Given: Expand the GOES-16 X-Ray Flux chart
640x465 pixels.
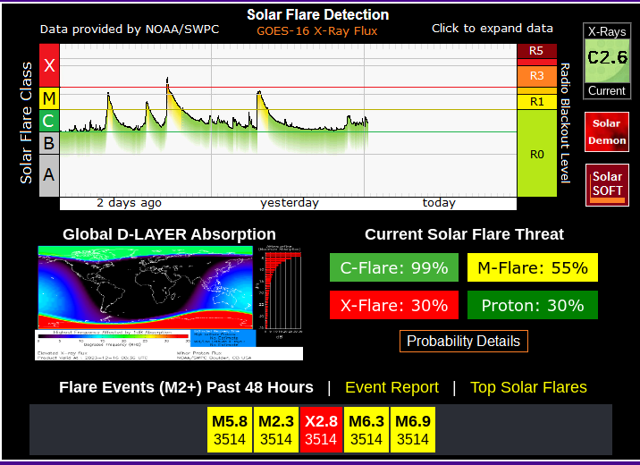Looking at the screenshot, I should click(x=288, y=120).
